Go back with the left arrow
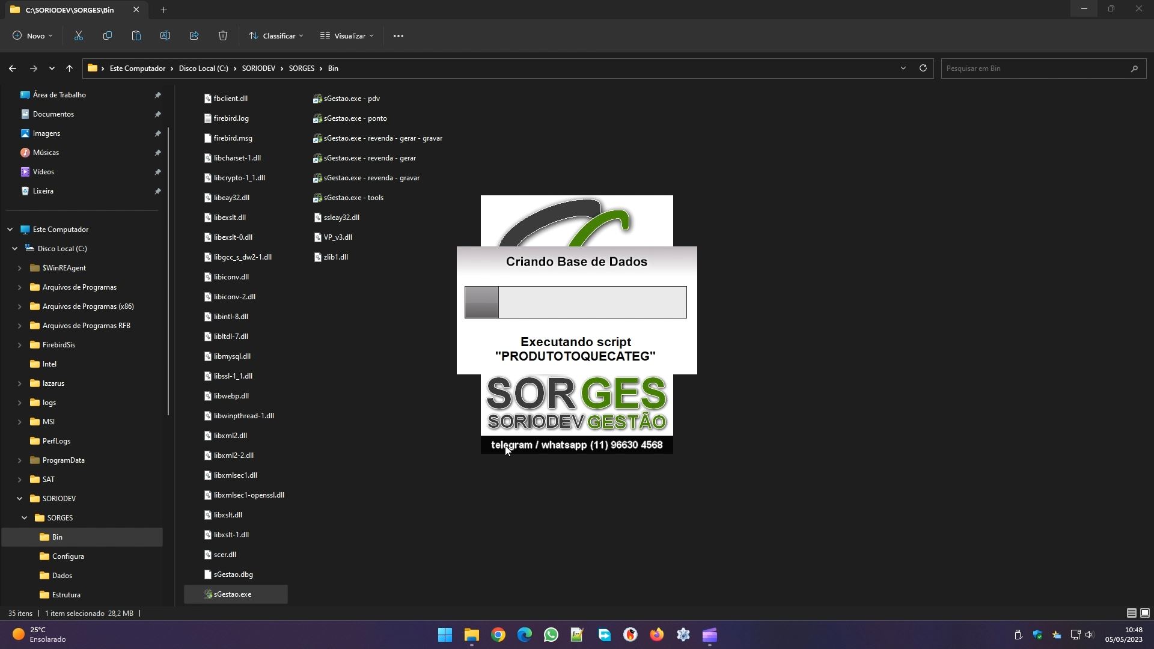This screenshot has width=1154, height=649. click(13, 69)
